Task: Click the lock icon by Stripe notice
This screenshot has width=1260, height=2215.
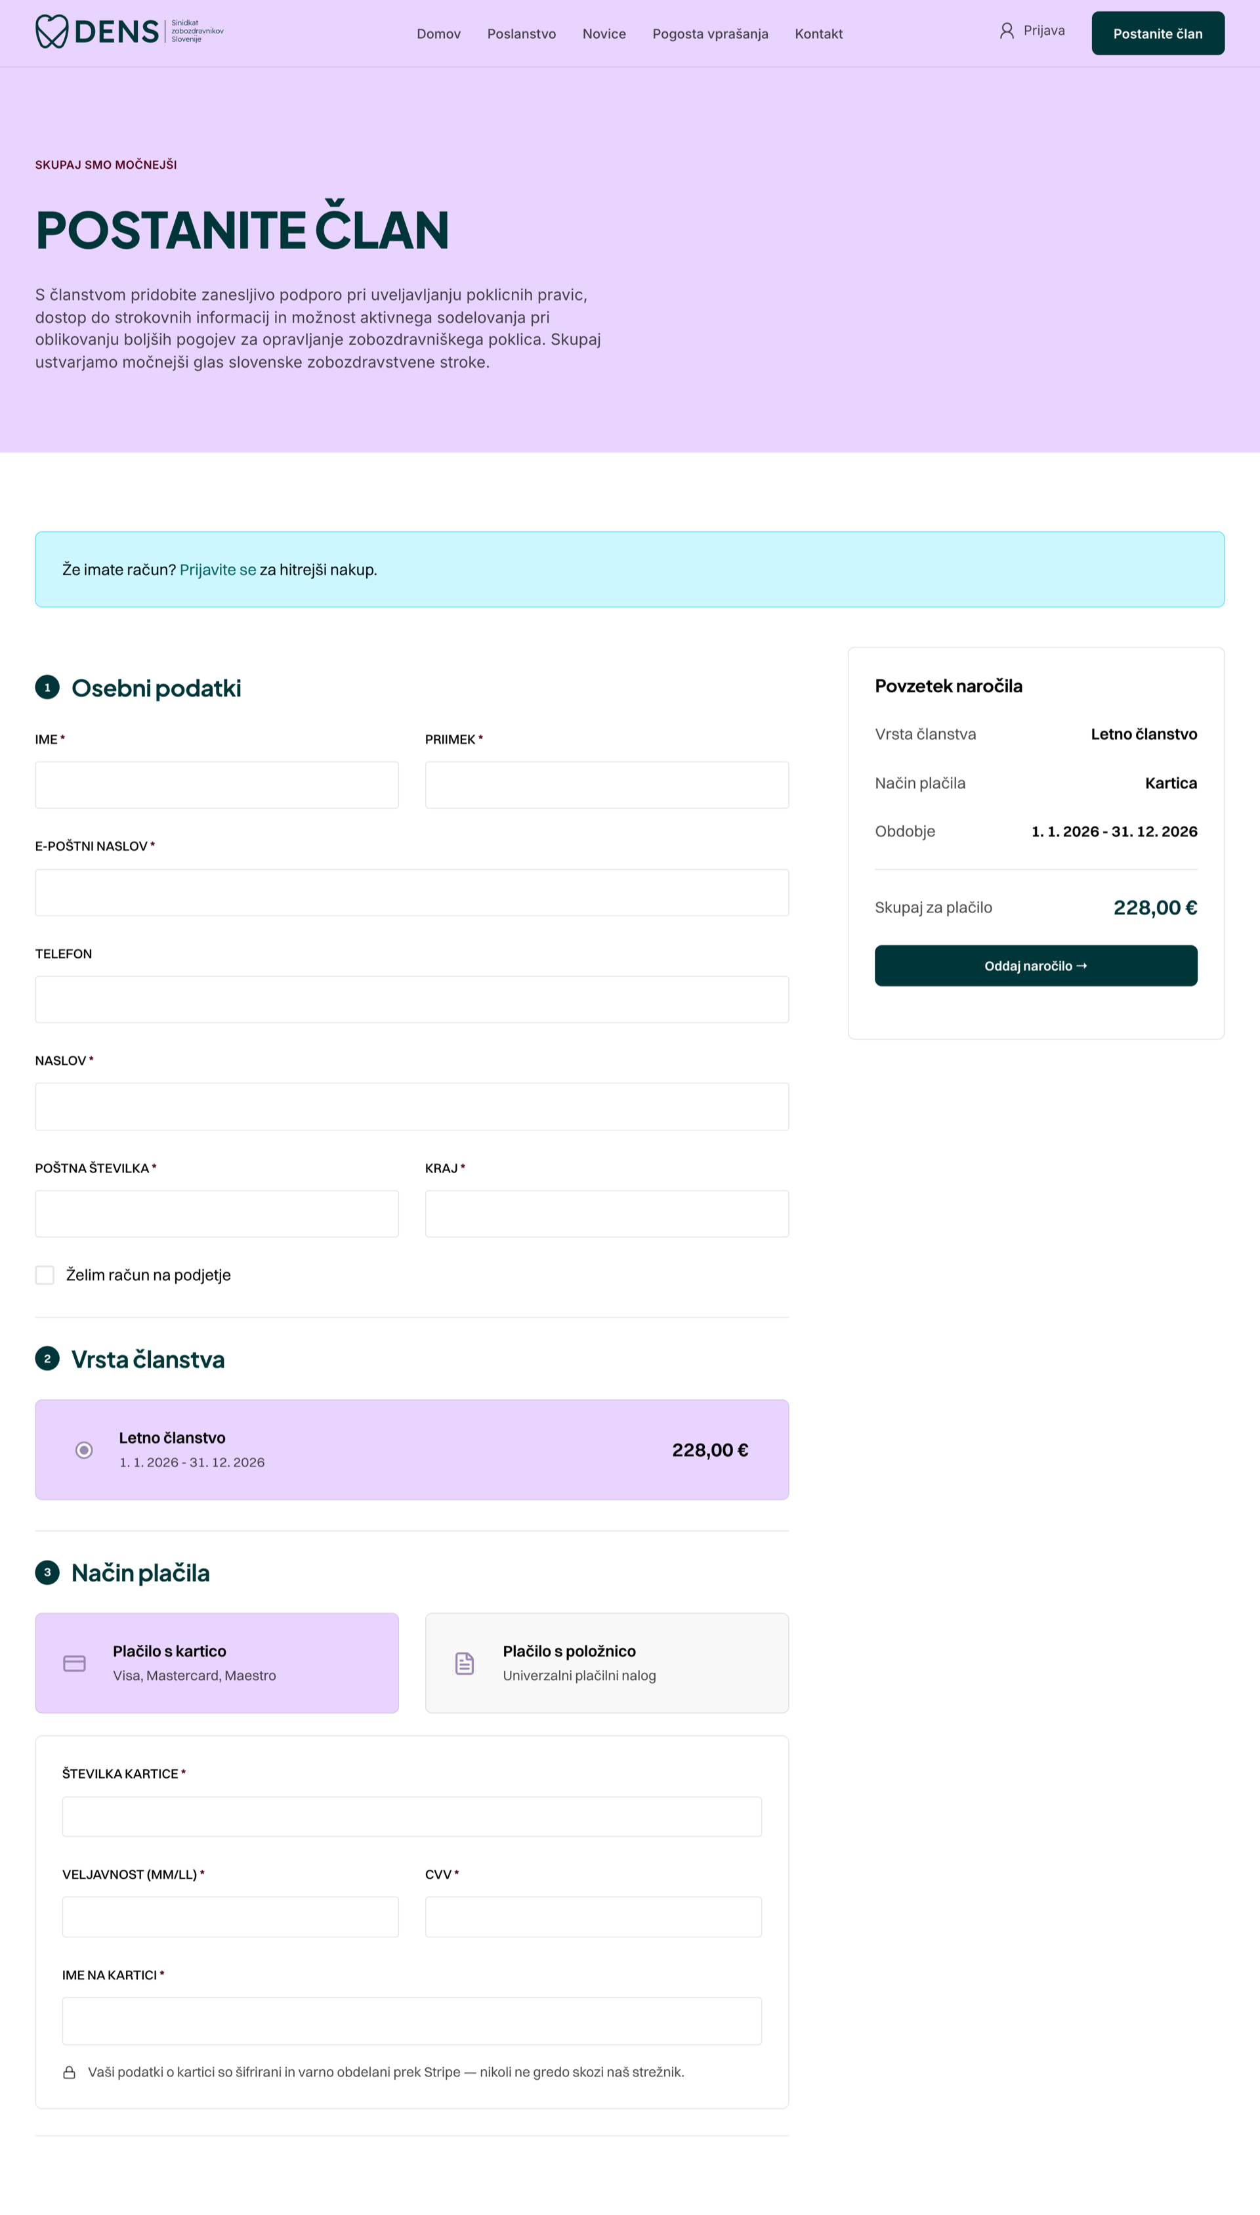Action: click(69, 2072)
